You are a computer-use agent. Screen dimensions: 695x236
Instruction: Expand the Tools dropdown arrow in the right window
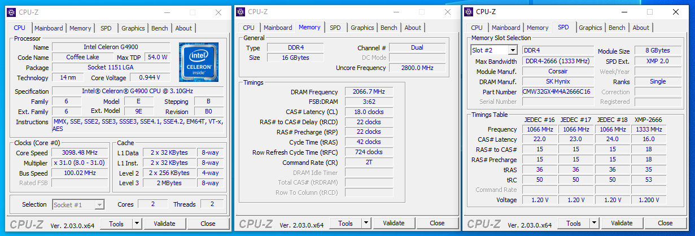click(x=595, y=223)
